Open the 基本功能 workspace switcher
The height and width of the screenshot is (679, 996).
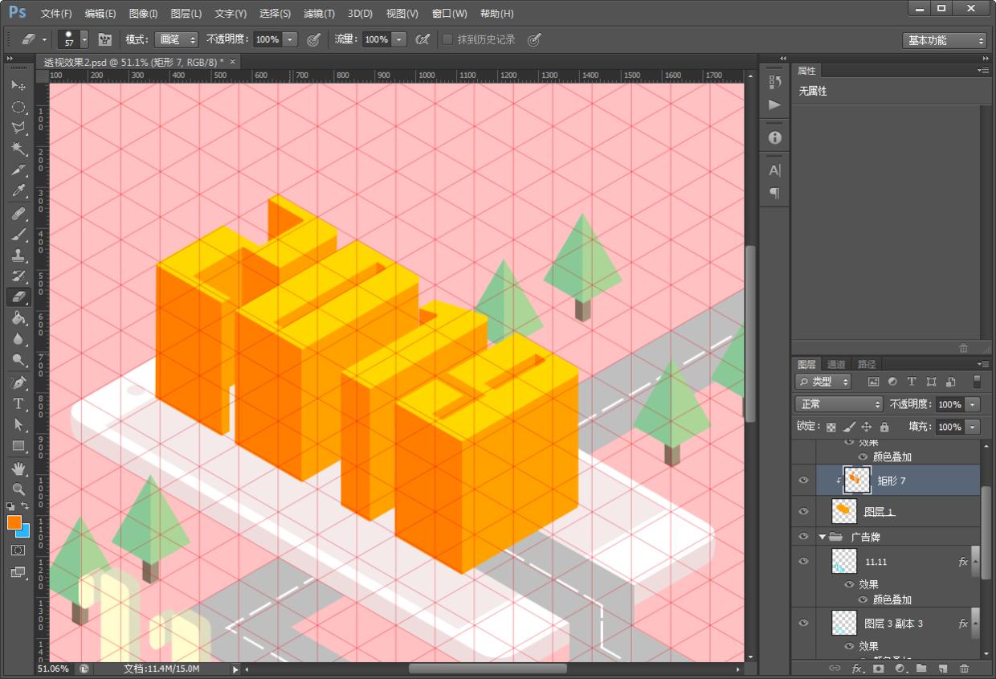click(x=945, y=40)
